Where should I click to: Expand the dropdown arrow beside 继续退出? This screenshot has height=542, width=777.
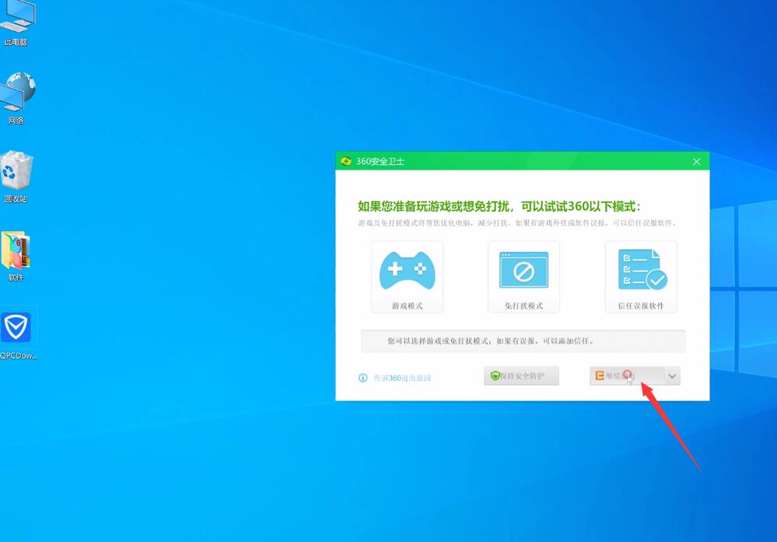pyautogui.click(x=672, y=376)
